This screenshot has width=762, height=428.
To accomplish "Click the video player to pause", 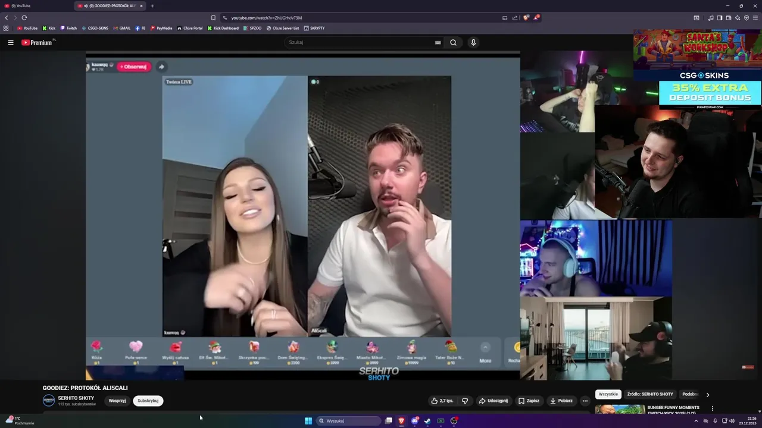I will point(379,215).
